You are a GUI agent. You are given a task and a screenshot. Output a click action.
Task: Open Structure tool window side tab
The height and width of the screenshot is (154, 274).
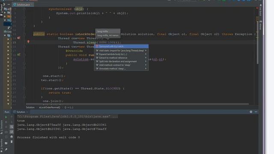point(1,127)
